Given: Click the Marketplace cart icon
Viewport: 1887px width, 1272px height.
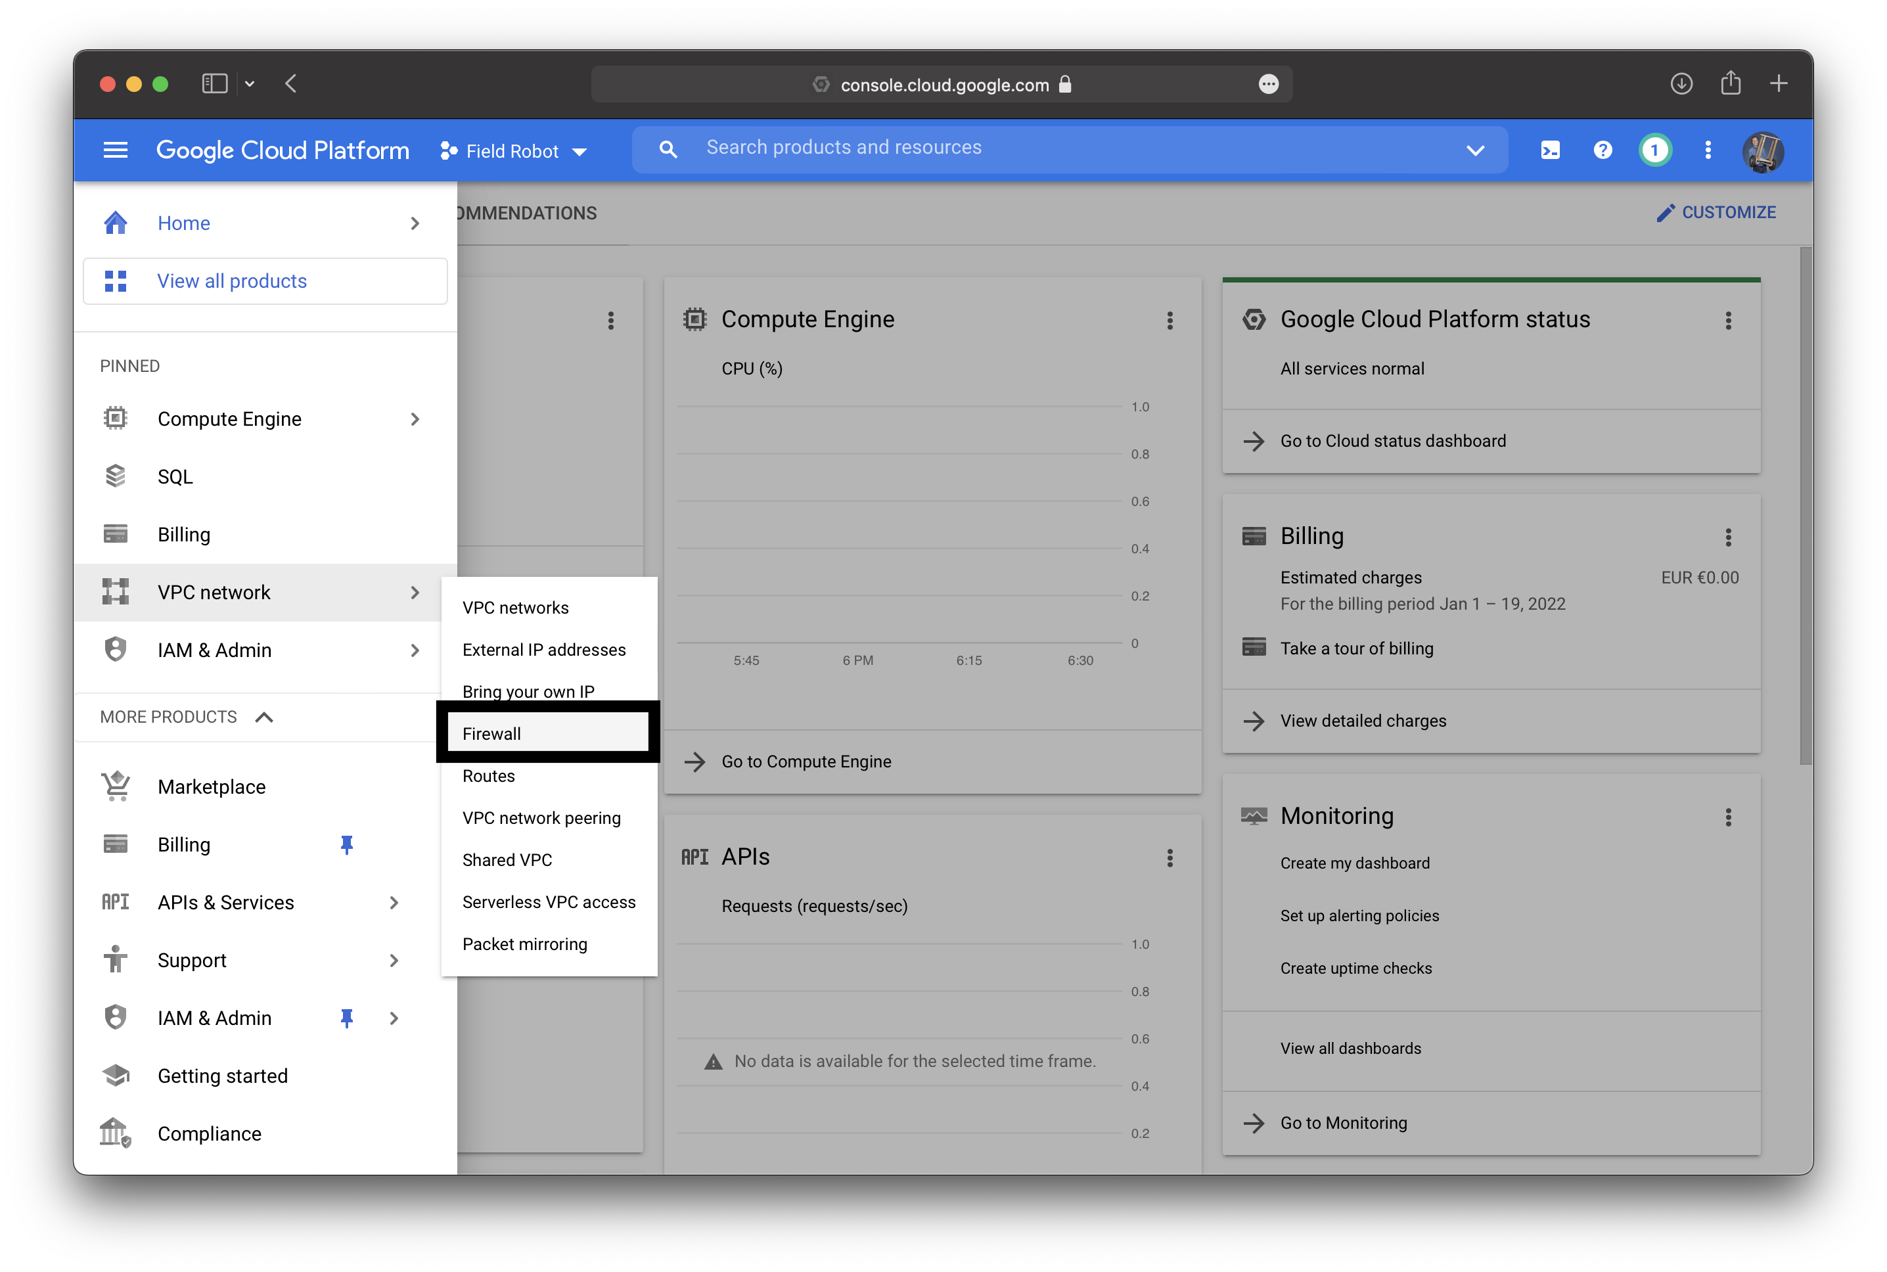Looking at the screenshot, I should (115, 786).
